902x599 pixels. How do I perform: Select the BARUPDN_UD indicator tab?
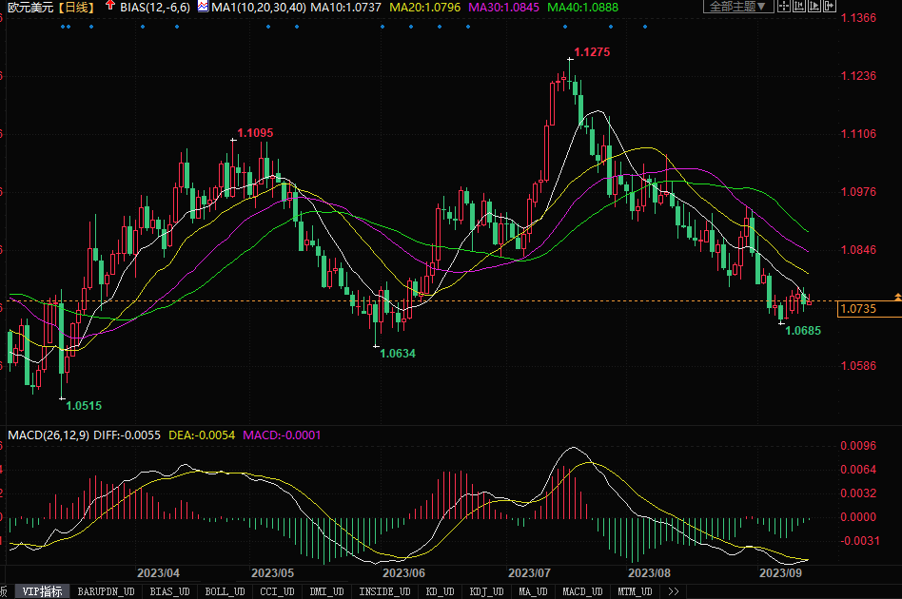click(x=107, y=591)
